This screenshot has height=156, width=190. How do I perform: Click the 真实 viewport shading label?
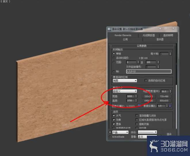click(x=5, y=1)
